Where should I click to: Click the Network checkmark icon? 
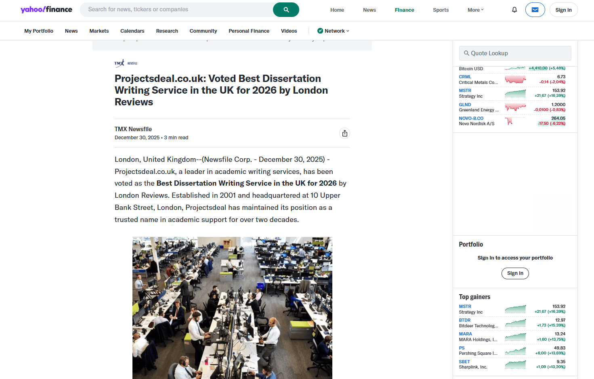(x=320, y=31)
